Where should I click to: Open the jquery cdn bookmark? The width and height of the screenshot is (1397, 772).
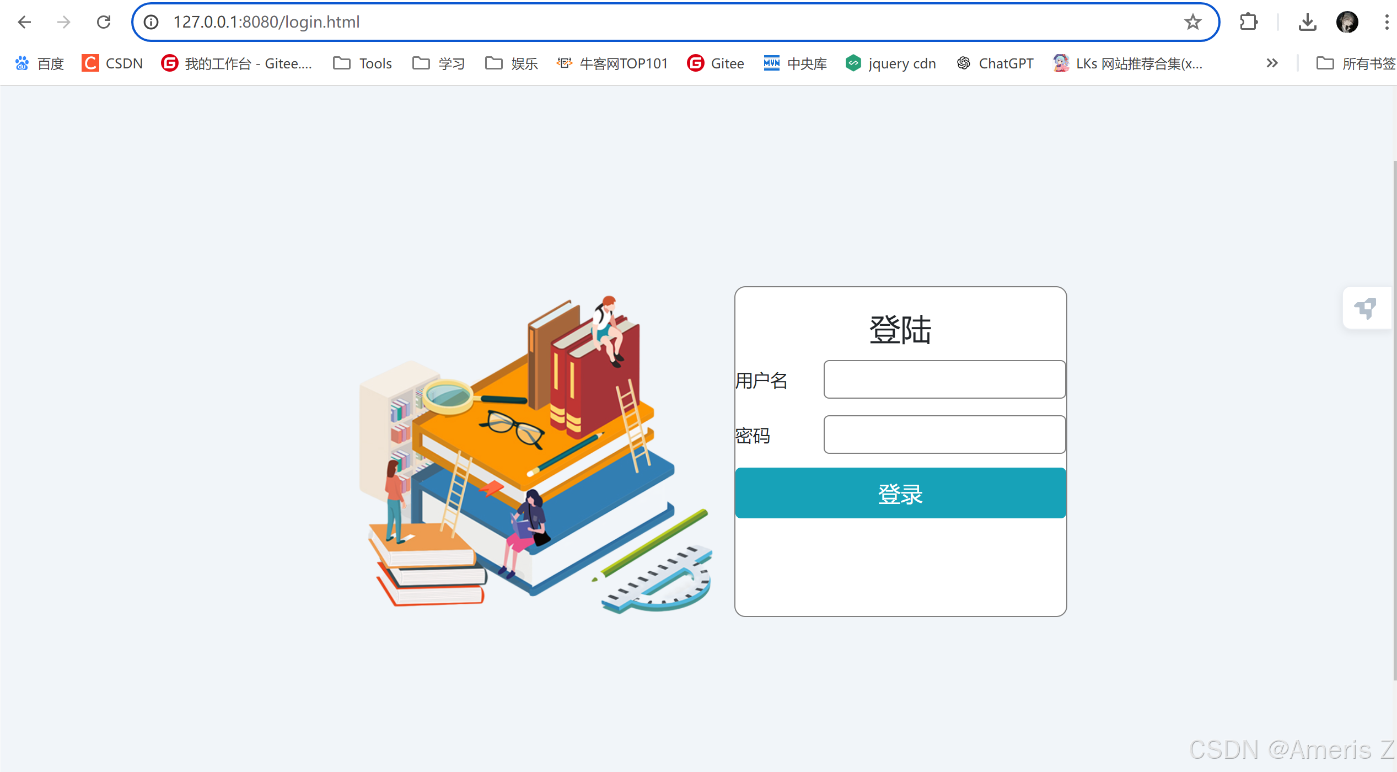pyautogui.click(x=891, y=63)
